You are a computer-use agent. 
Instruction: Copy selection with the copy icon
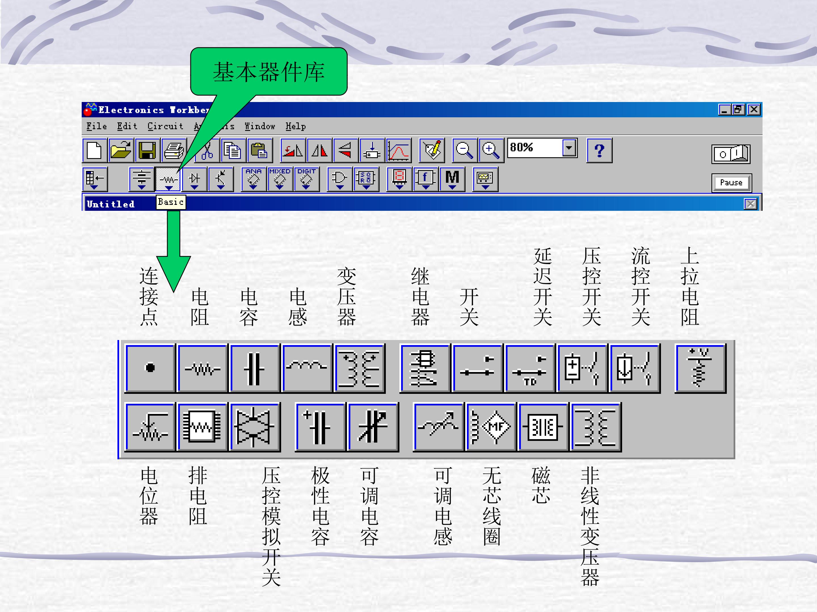pyautogui.click(x=233, y=150)
